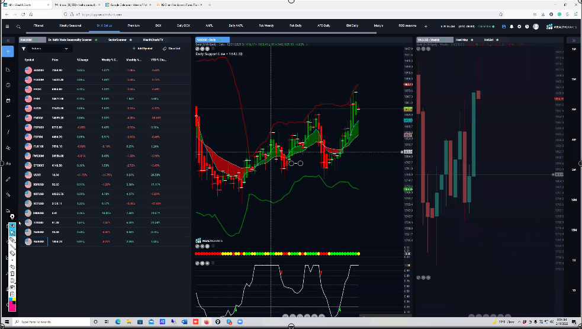The height and width of the screenshot is (329, 582).
Task: Click the line chart icon in the left sidebar
Action: tap(8, 69)
